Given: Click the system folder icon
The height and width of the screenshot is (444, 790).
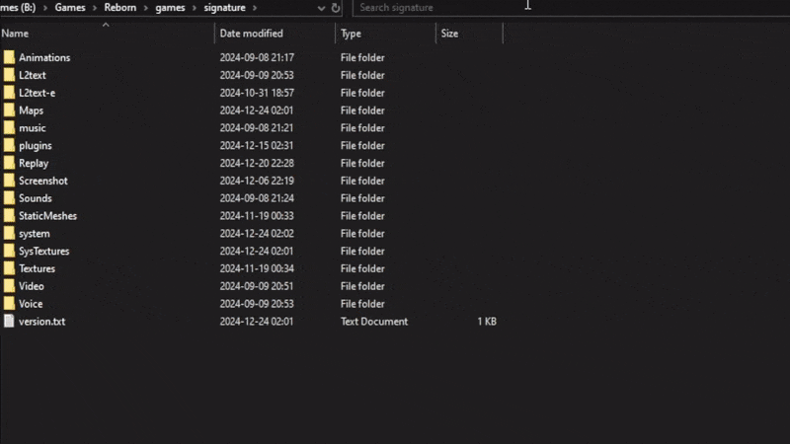Looking at the screenshot, I should pos(9,234).
